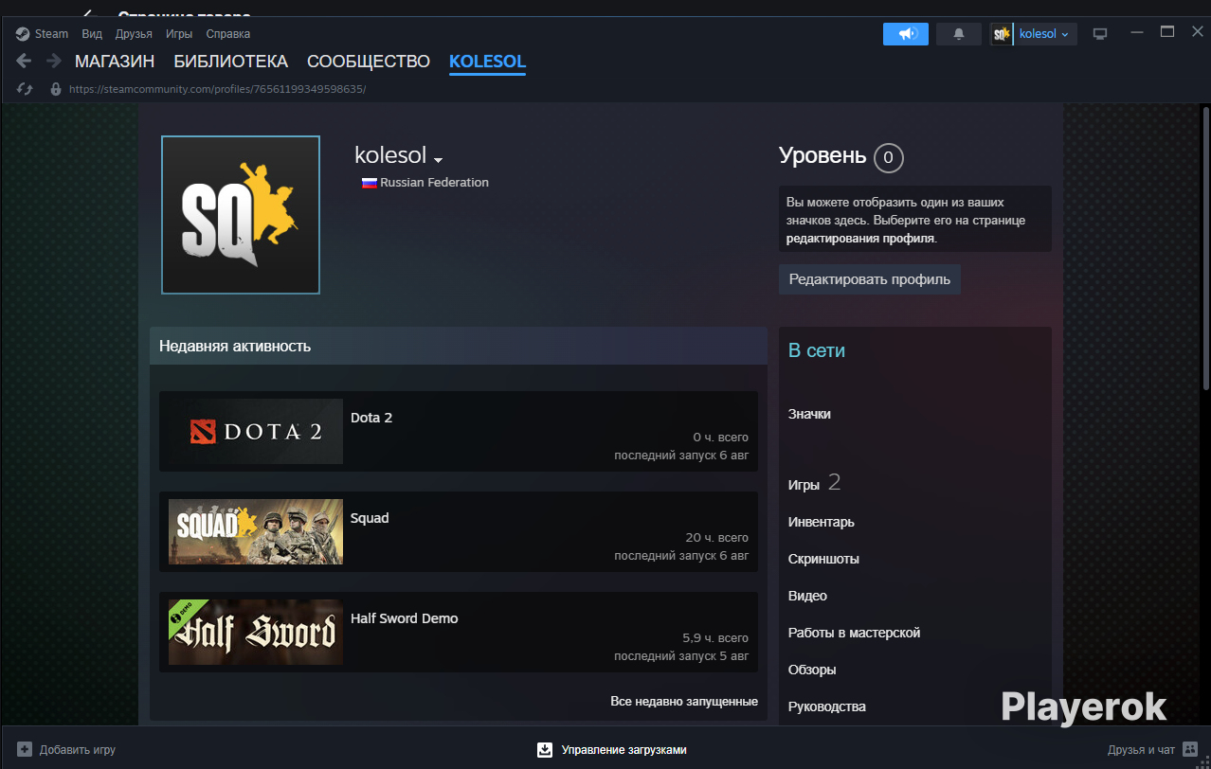Open the Dota 2 game title link
This screenshot has width=1211, height=769.
[371, 418]
